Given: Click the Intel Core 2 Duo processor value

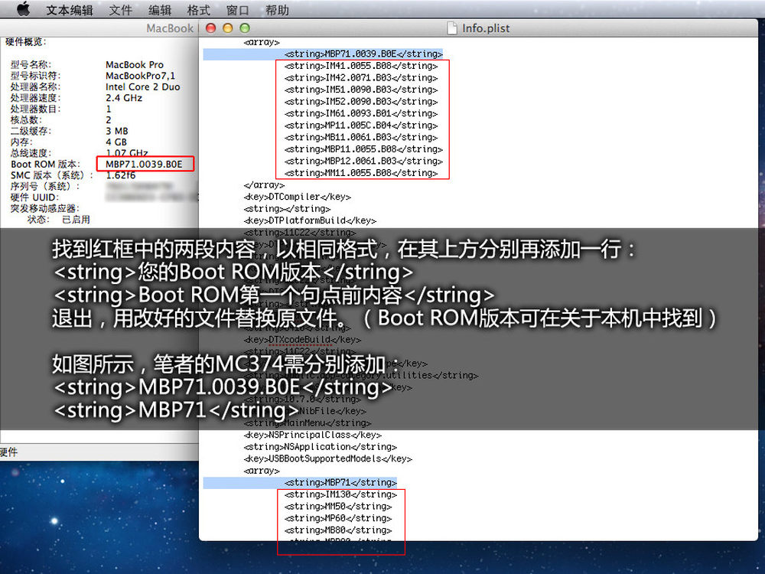Looking at the screenshot, I should coord(143,87).
